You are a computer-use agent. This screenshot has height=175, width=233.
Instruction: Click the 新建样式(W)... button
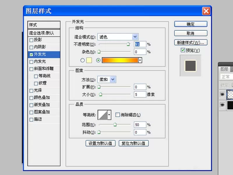[191, 43]
